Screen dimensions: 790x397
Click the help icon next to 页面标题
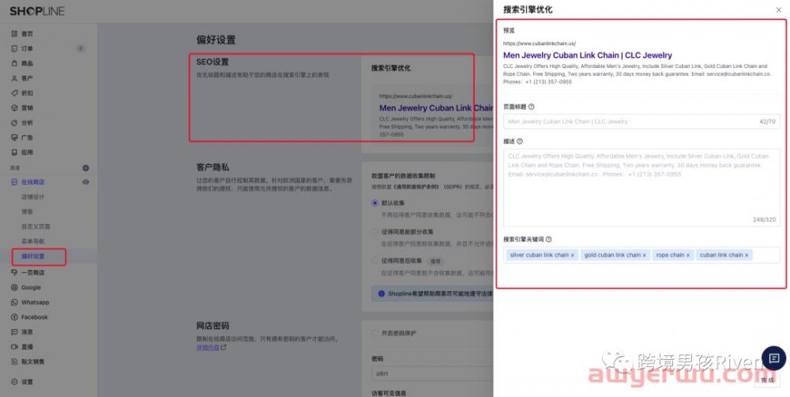[531, 107]
